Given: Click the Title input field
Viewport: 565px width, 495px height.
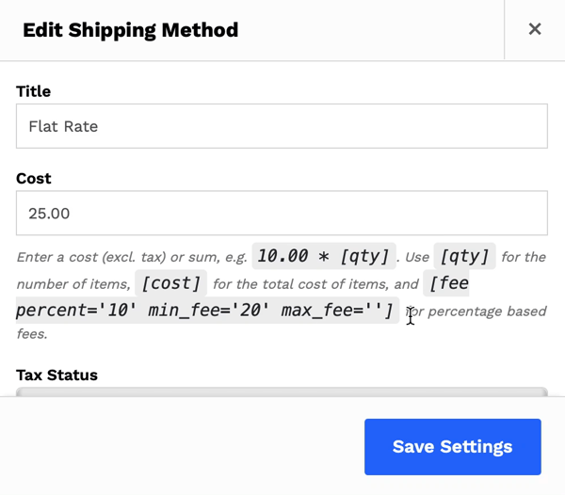Looking at the screenshot, I should (282, 126).
